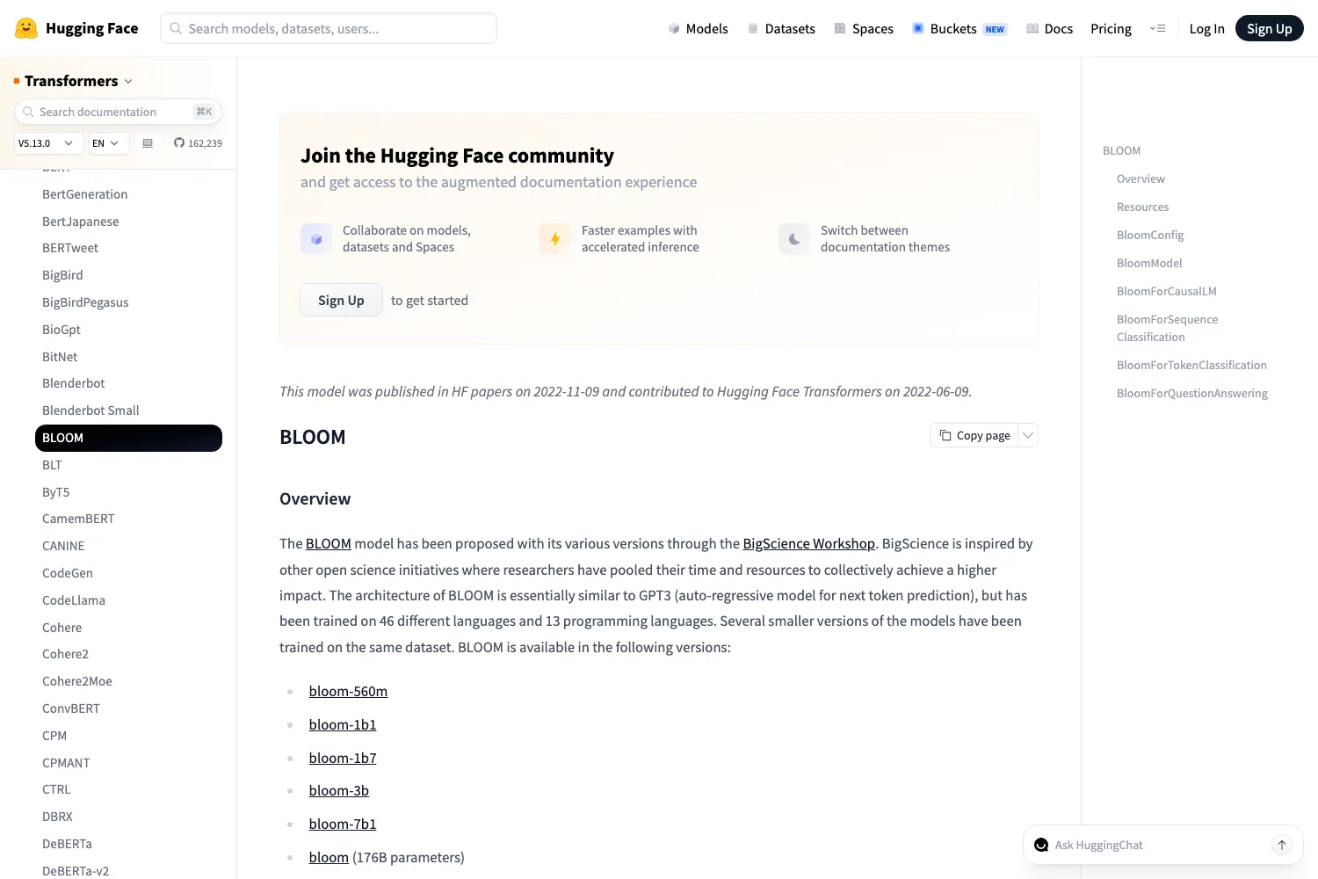The height and width of the screenshot is (879, 1318).
Task: Open the more-options menu icon beside Pricing
Action: point(1157,28)
